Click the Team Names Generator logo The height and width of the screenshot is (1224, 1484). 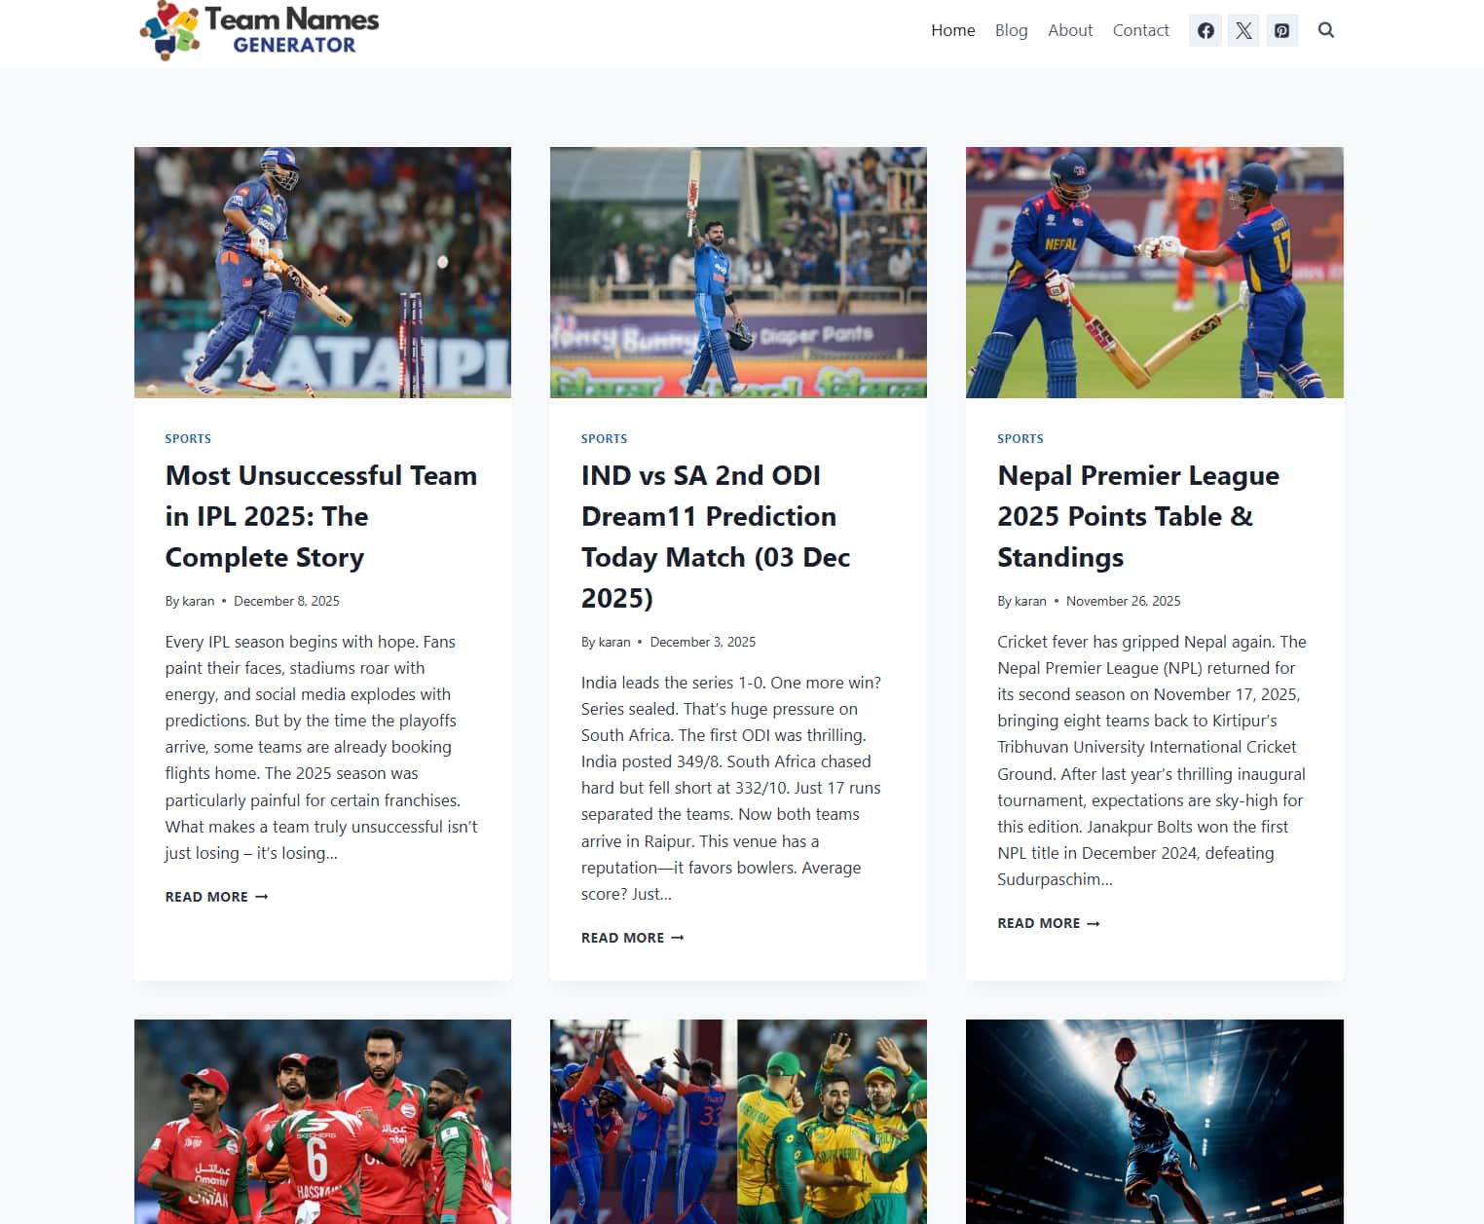259,31
